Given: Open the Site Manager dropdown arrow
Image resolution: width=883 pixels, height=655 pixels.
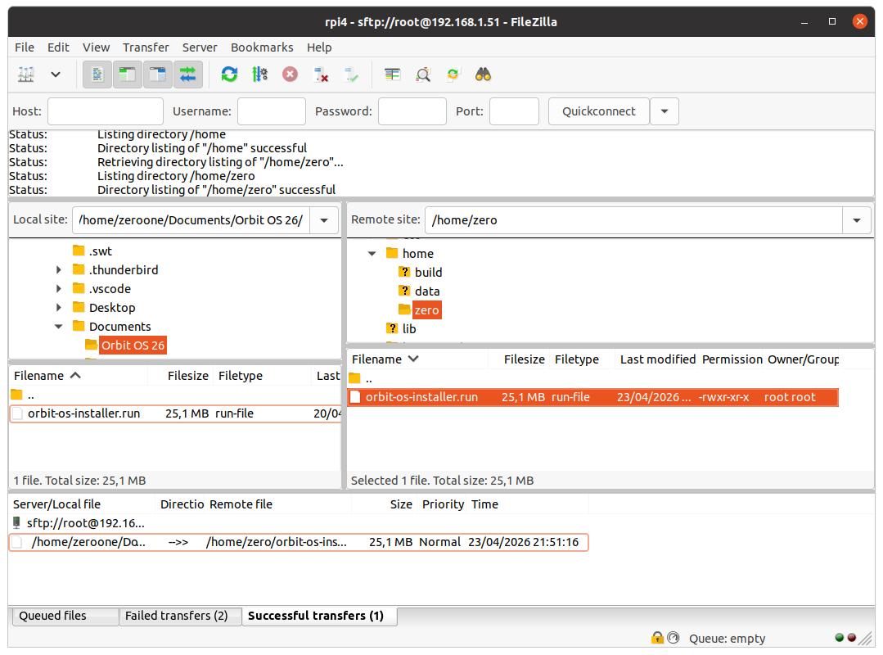Looking at the screenshot, I should (54, 75).
